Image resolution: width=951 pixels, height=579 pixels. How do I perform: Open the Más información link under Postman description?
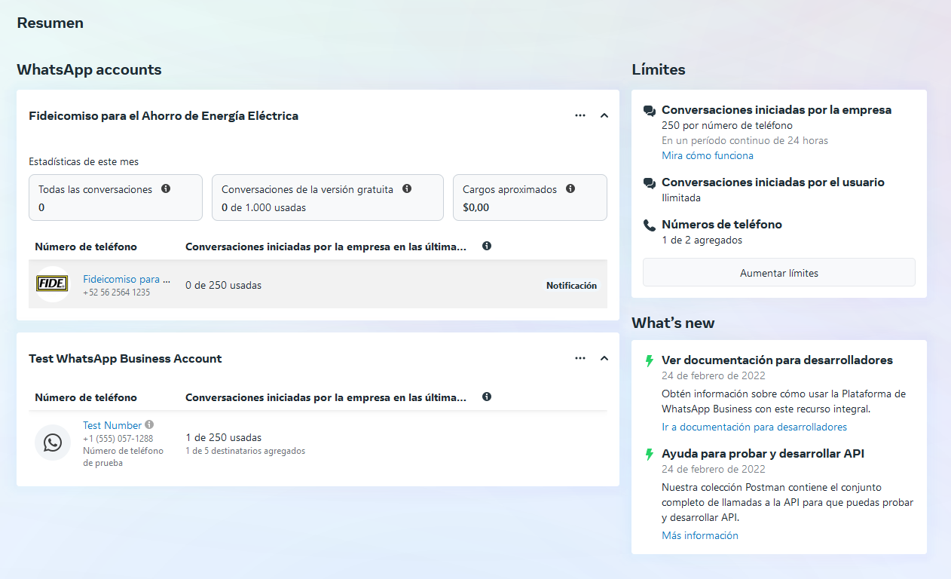point(700,535)
